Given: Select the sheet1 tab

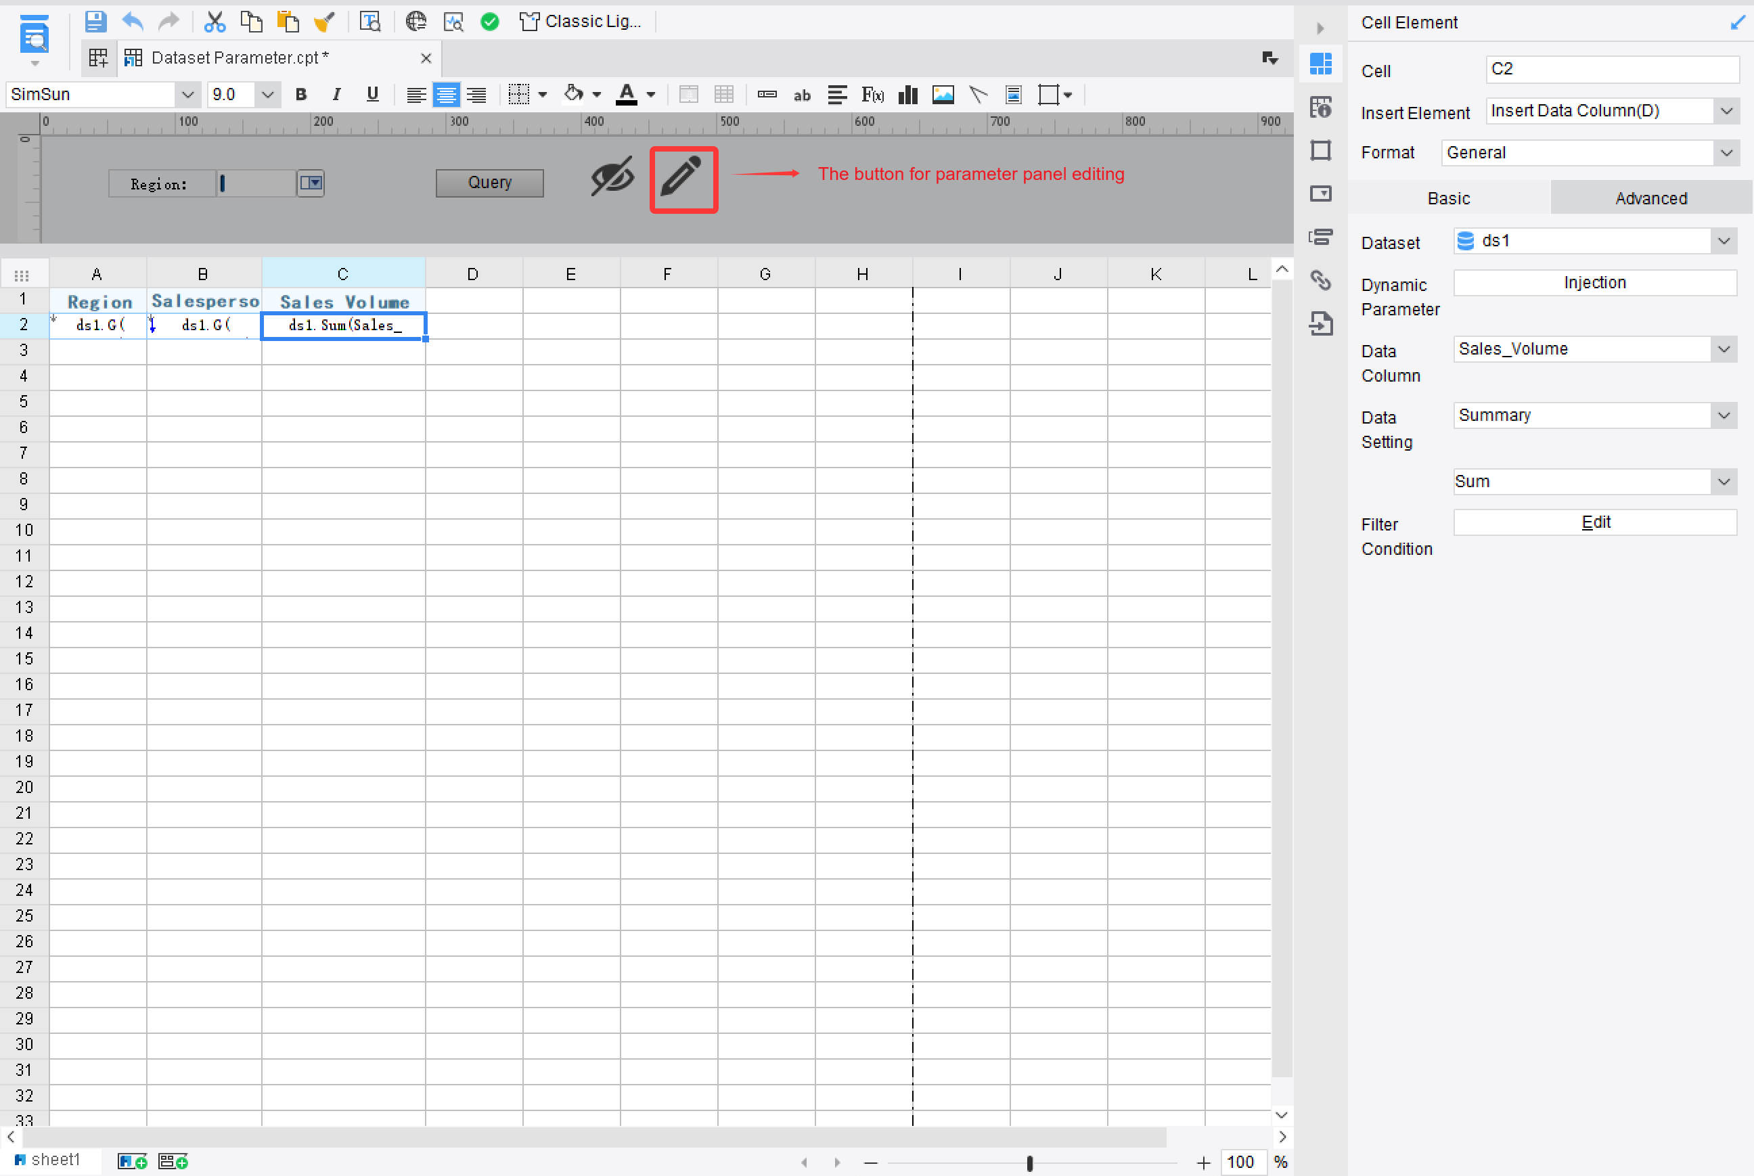Looking at the screenshot, I should pos(53,1160).
